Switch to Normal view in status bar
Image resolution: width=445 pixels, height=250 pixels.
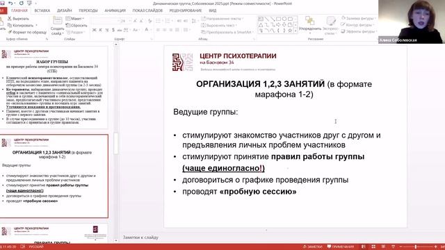364,247
